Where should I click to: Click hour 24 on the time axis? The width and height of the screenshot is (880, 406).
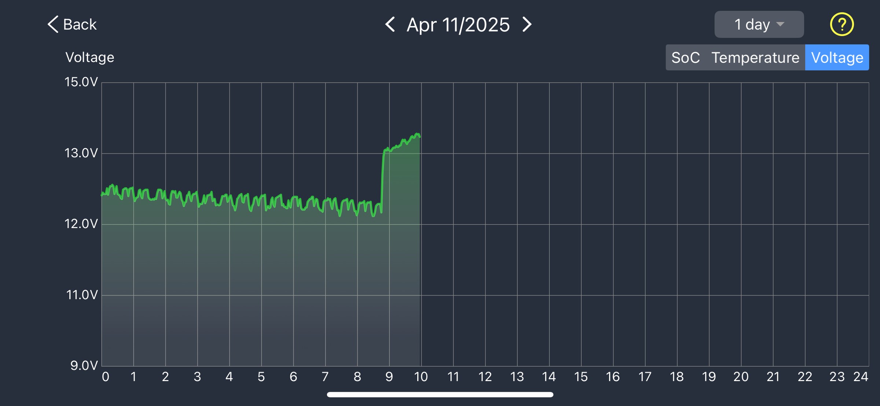861,377
